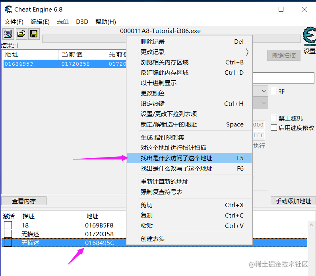Choose 生成 指针映射集
The height and width of the screenshot is (276, 316).
click(190, 138)
